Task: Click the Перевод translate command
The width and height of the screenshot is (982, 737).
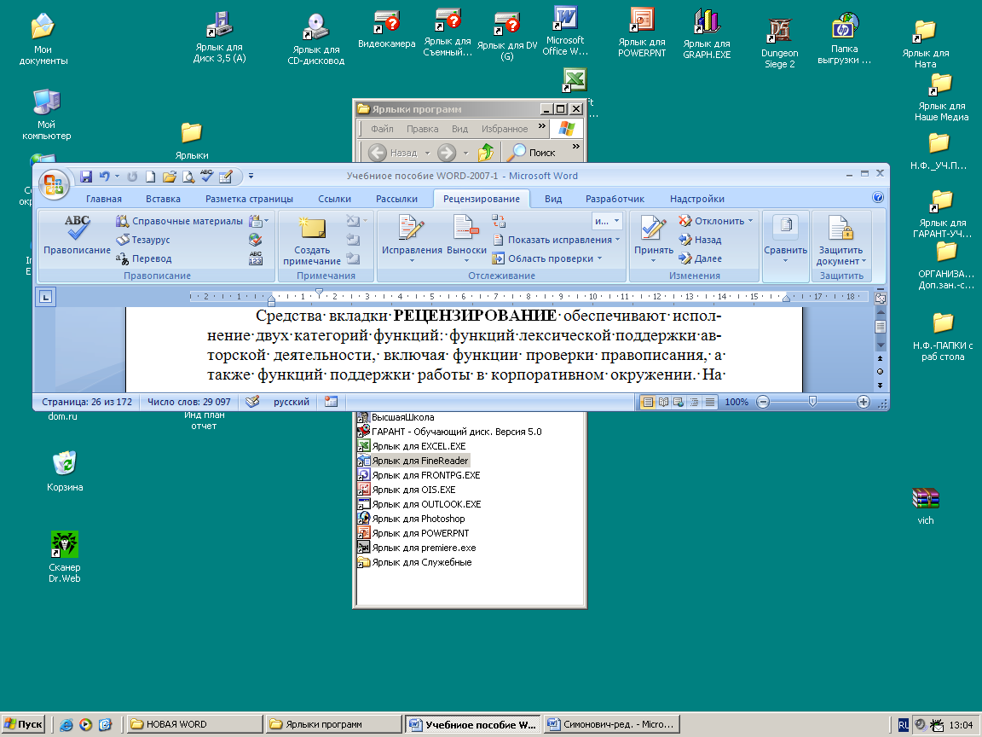Action: coord(143,258)
